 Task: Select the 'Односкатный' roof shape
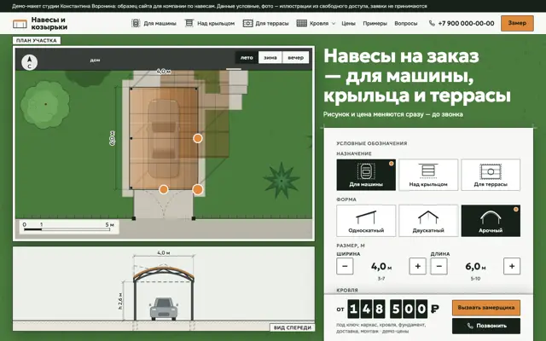[x=366, y=221]
